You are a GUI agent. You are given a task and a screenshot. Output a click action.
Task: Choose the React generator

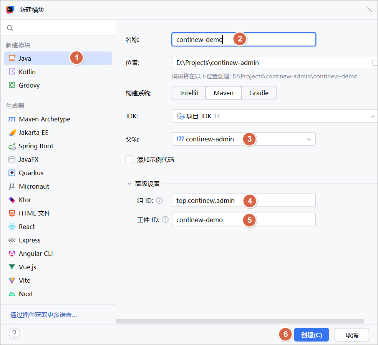[x=58, y=227]
